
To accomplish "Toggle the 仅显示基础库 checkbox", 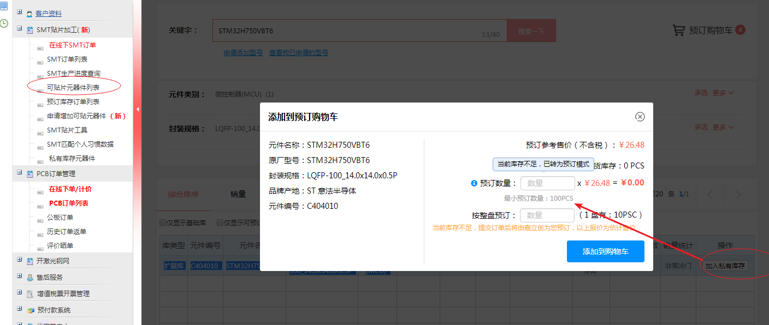I will click(x=163, y=222).
